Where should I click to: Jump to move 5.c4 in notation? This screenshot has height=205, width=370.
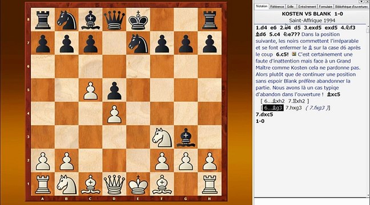[x=275, y=34]
